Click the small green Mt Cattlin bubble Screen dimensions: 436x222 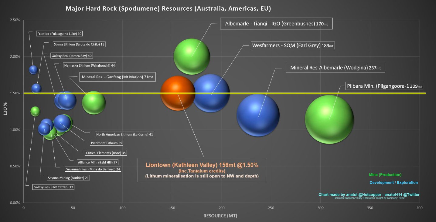pyautogui.click(x=35, y=111)
